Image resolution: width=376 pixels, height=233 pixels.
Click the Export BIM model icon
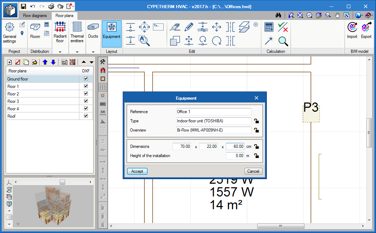pos(366,30)
